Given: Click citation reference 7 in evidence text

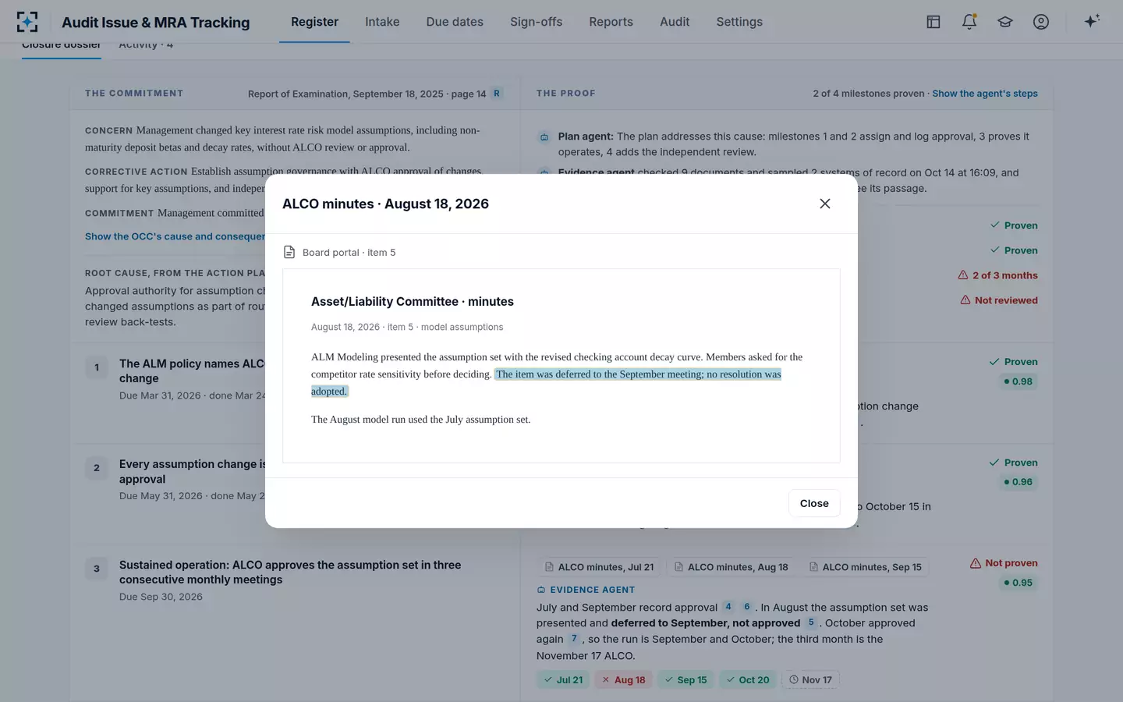Looking at the screenshot, I should [x=574, y=639].
